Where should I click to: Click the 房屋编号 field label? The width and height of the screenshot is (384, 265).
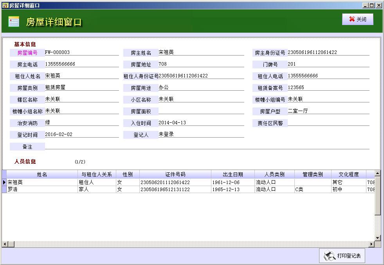click(27, 52)
